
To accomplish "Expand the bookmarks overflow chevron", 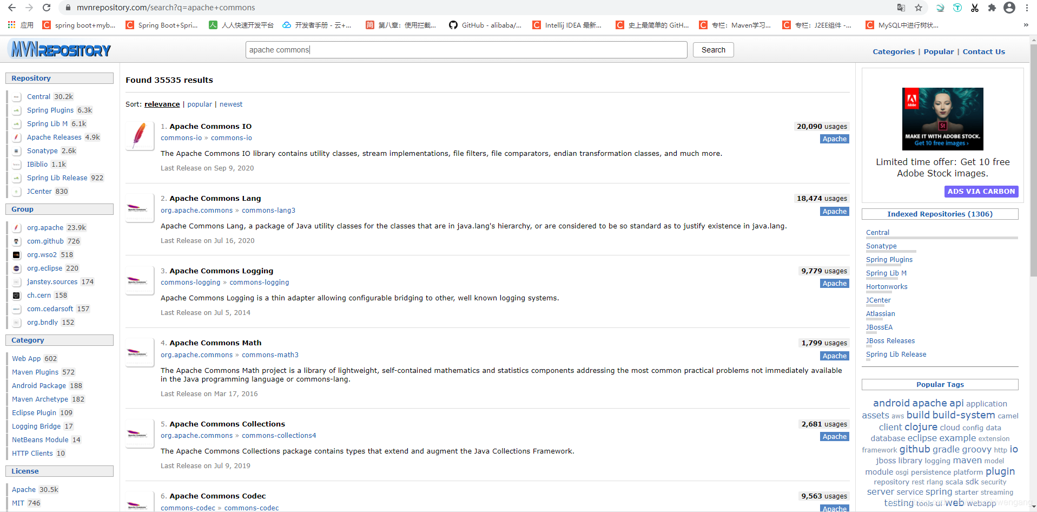I will [x=1026, y=25].
